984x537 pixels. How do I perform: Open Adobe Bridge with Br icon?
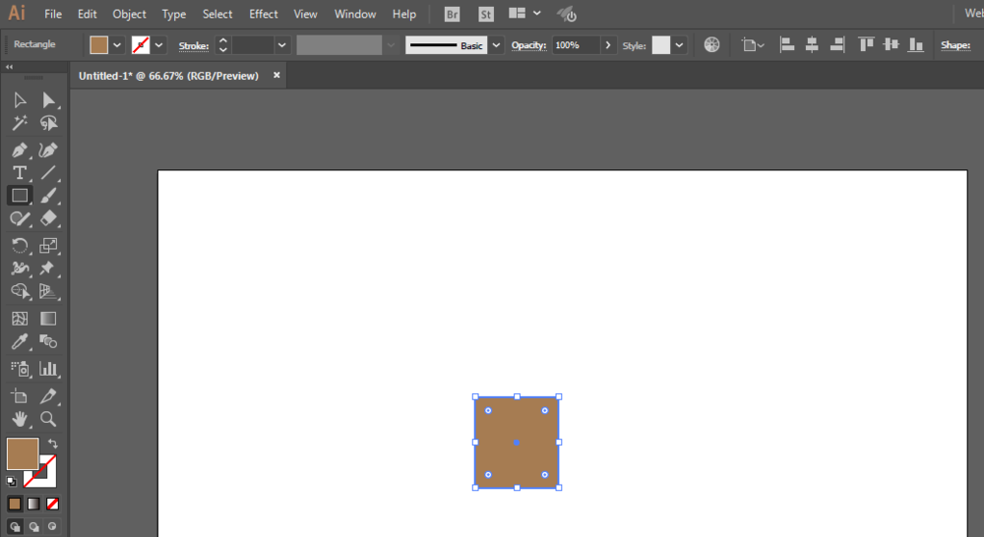click(x=452, y=15)
